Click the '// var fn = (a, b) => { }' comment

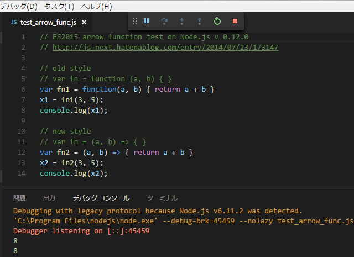[x=93, y=142]
